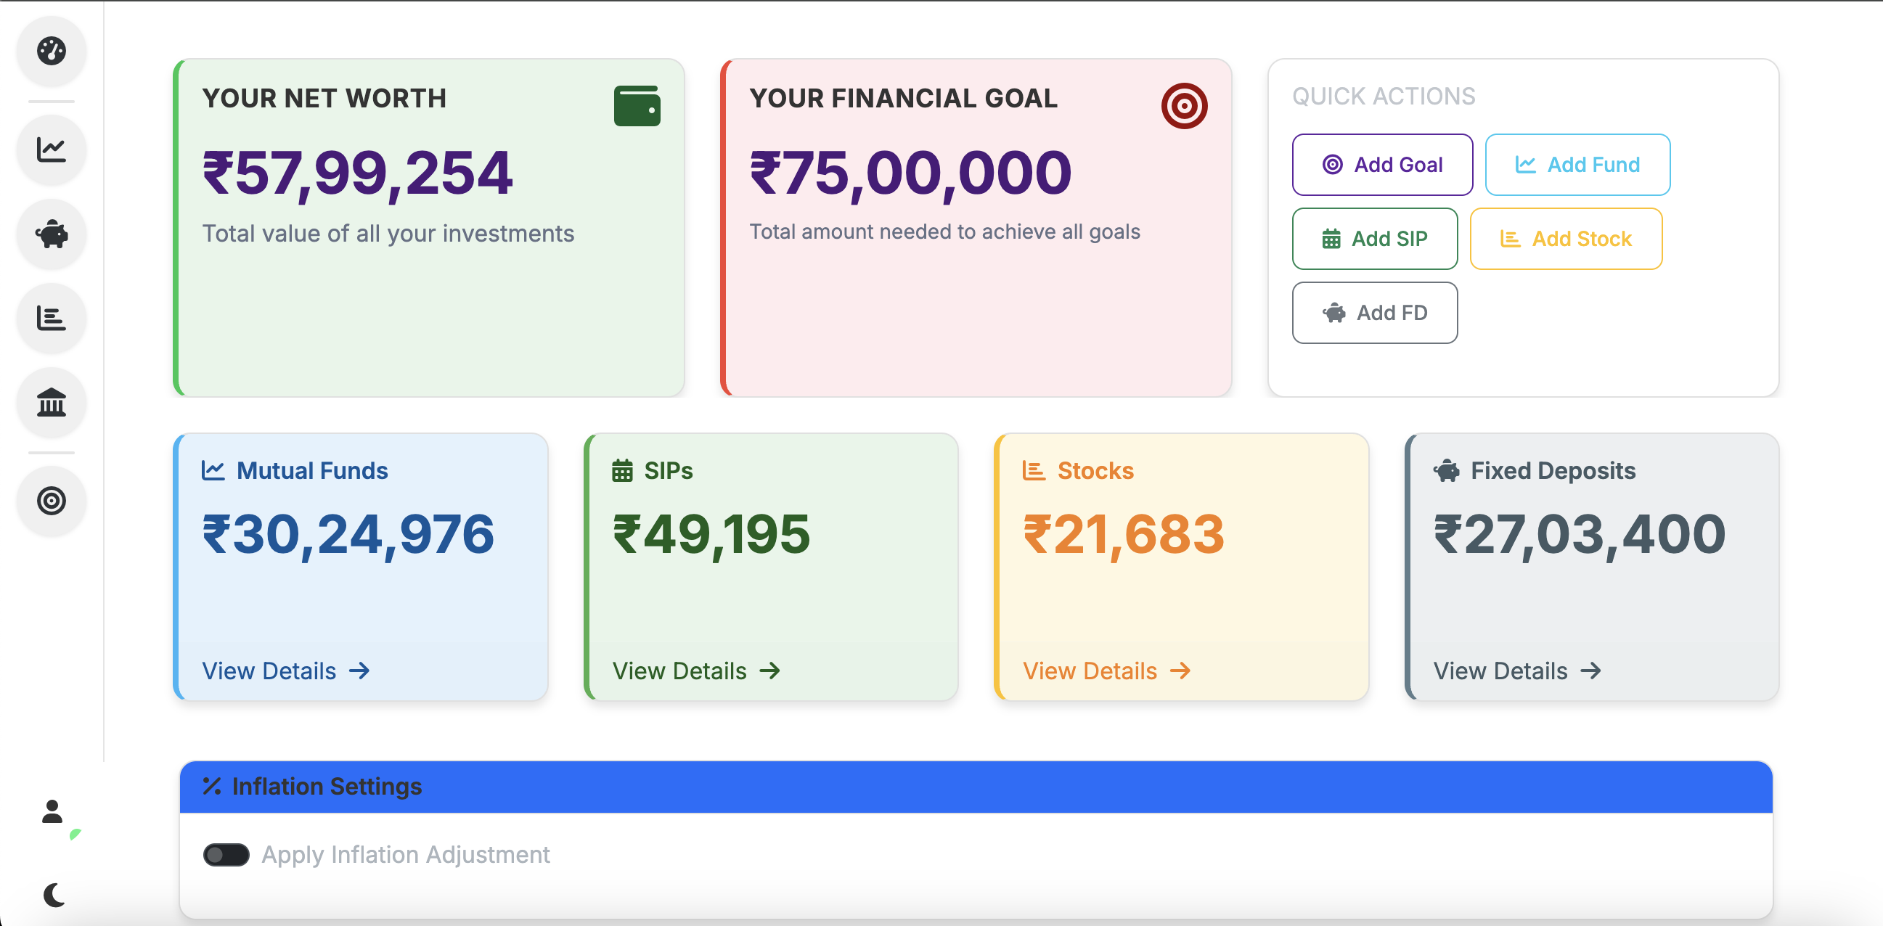Screen dimensions: 1883x926
Task: Click the Apply Inflation Adjustment label
Action: (x=406, y=855)
